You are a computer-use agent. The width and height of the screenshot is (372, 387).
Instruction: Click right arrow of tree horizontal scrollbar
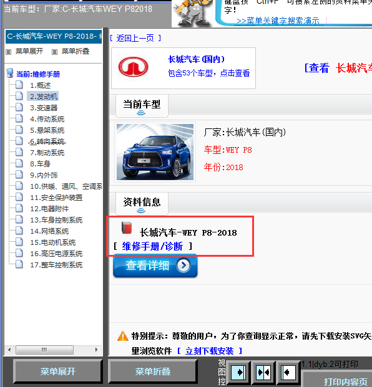pyautogui.click(x=96, y=350)
